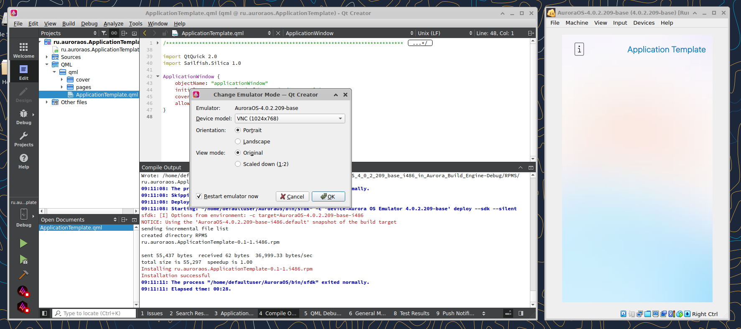Click the green Run button

(x=23, y=243)
